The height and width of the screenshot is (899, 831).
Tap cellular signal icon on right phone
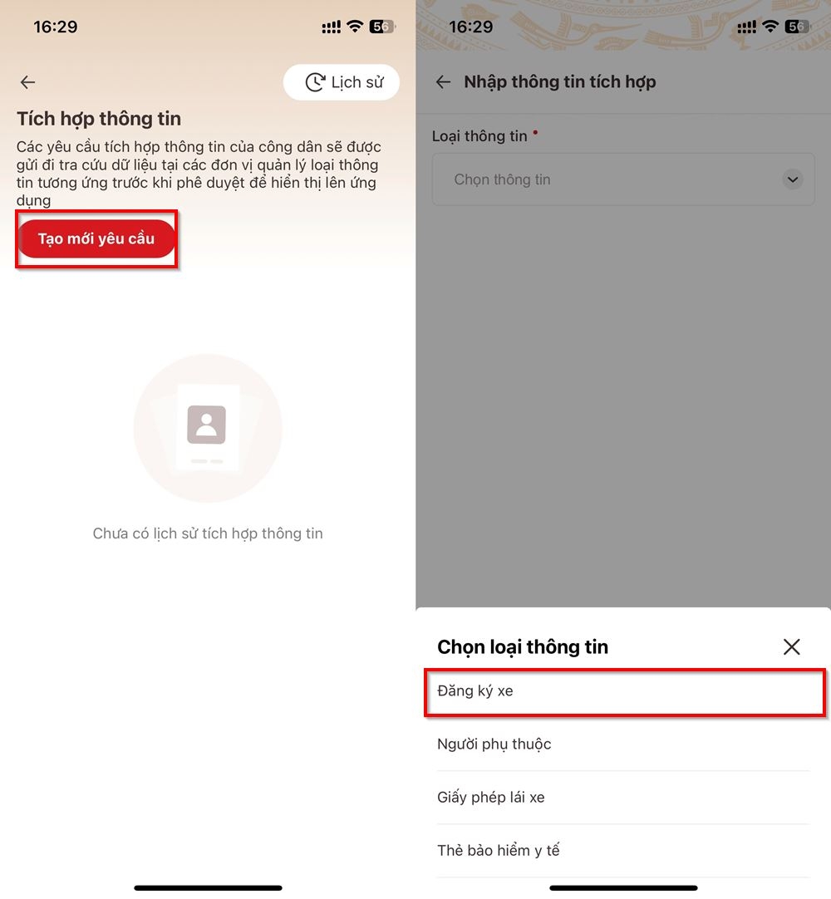747,27
